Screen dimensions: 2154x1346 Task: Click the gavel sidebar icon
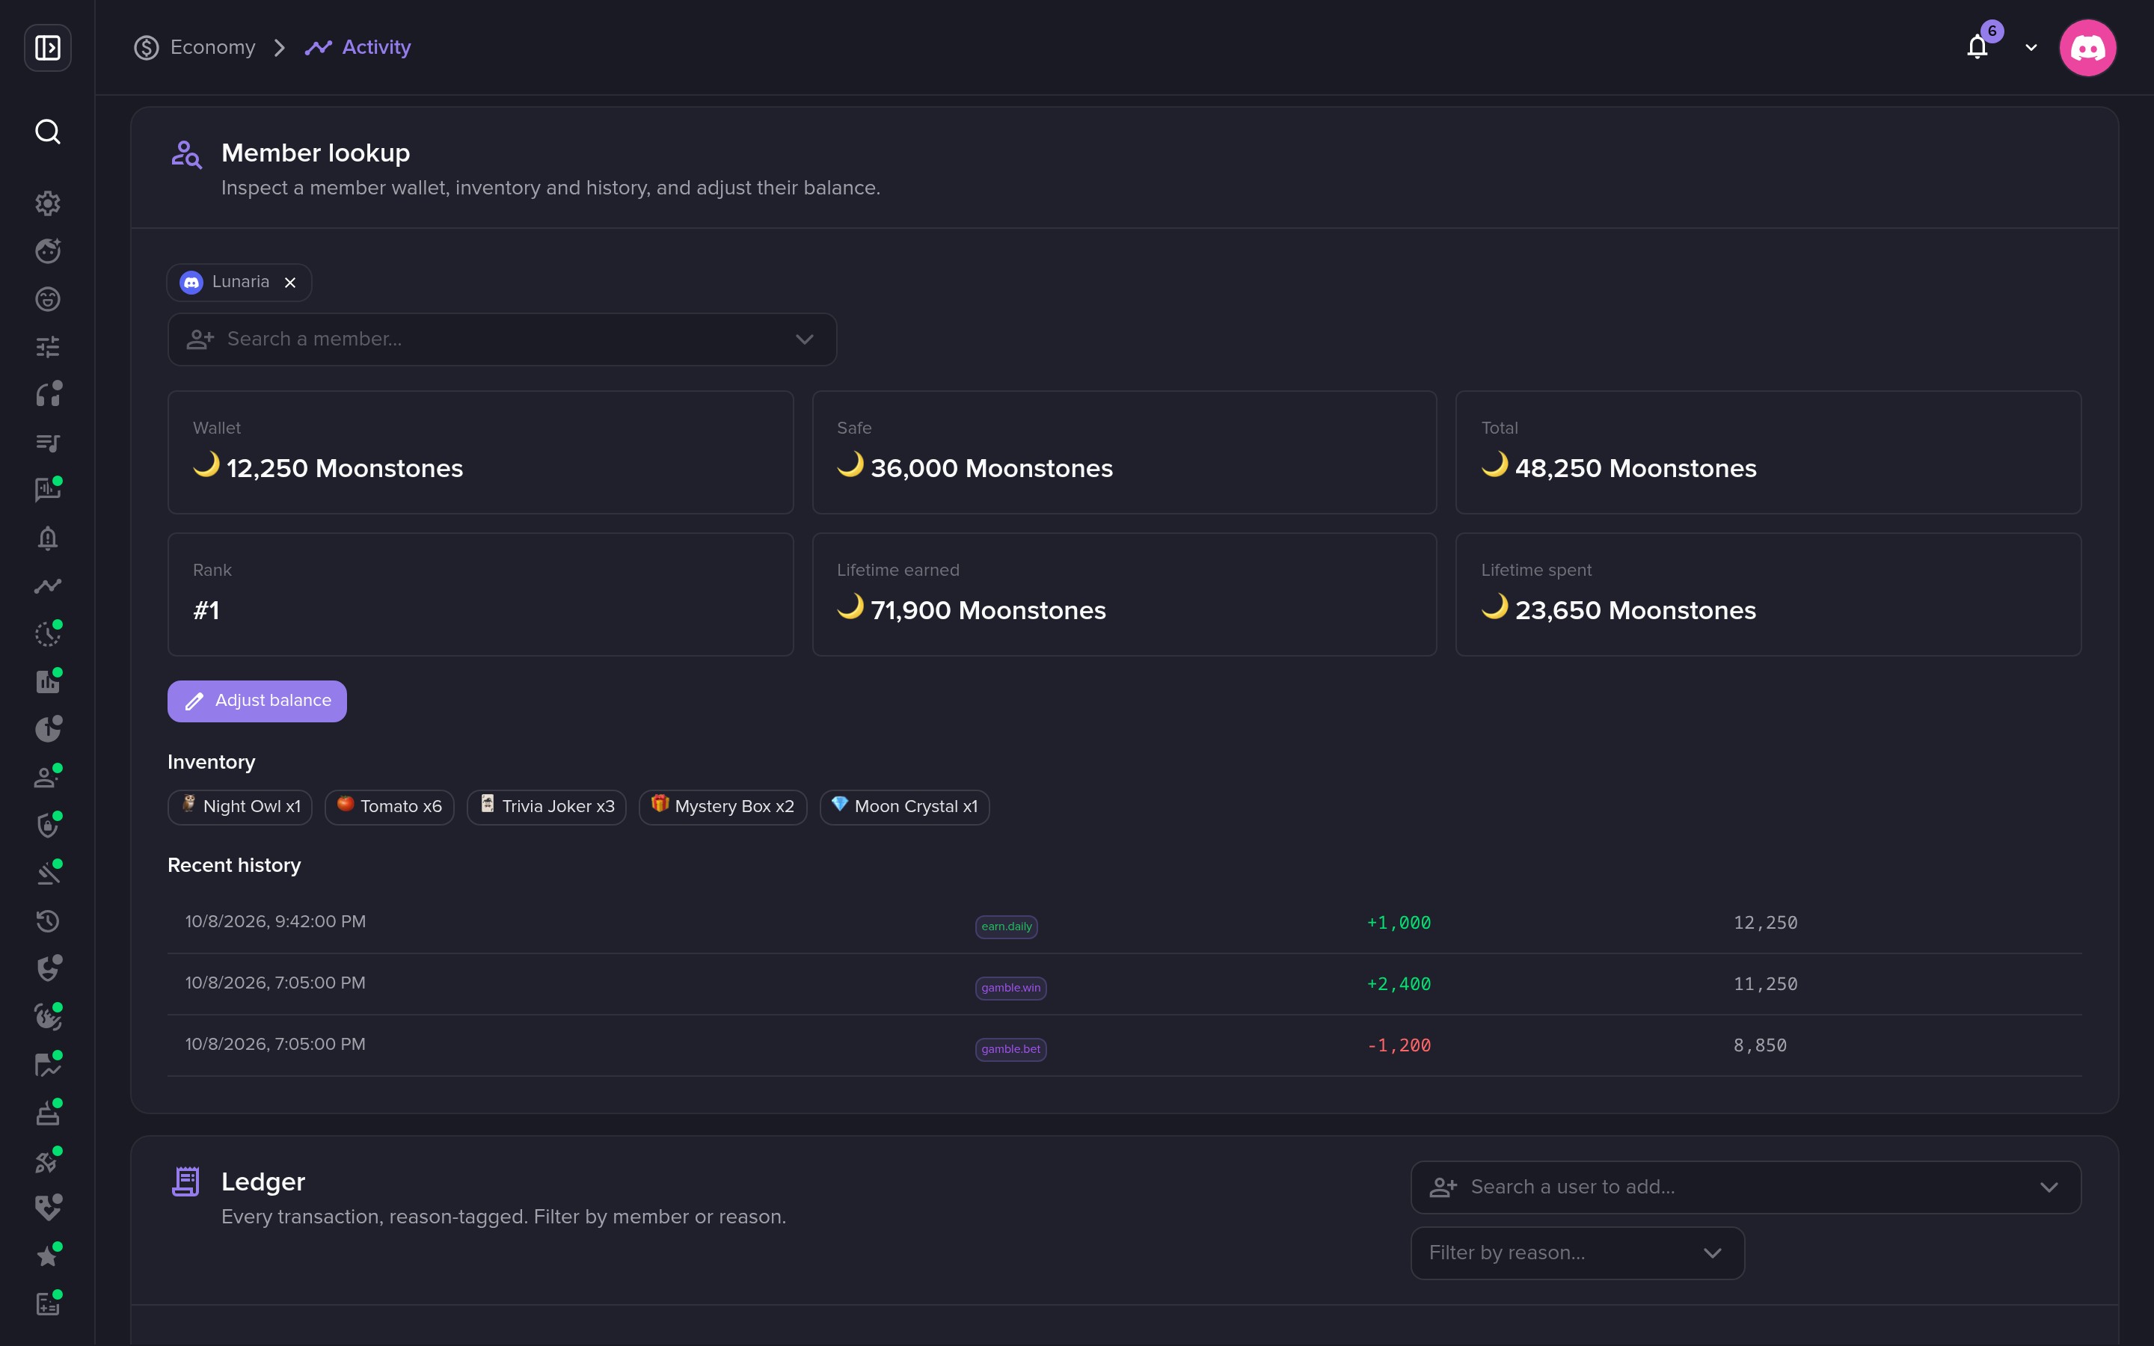coord(47,873)
